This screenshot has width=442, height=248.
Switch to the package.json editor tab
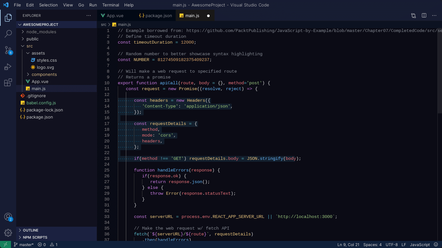[x=156, y=15]
